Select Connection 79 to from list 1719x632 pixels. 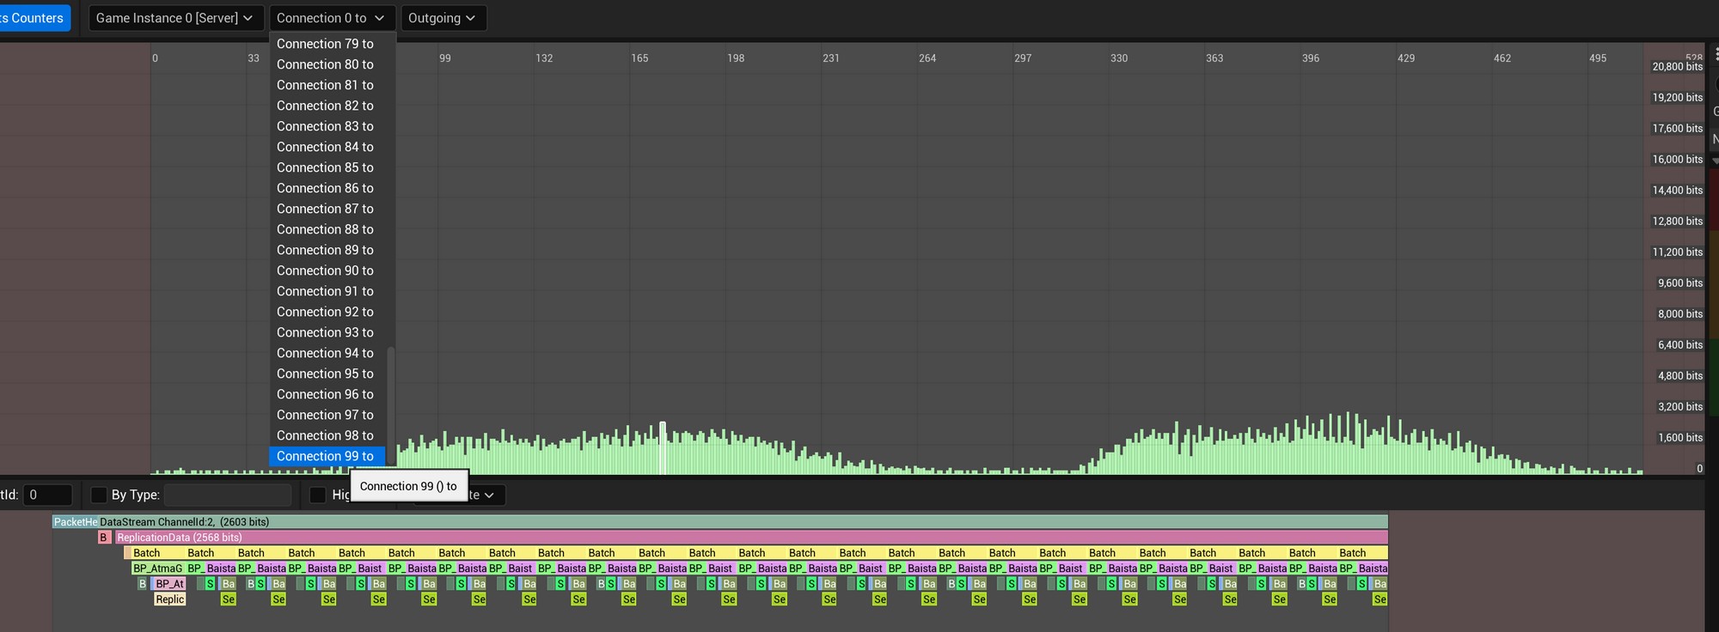327,44
